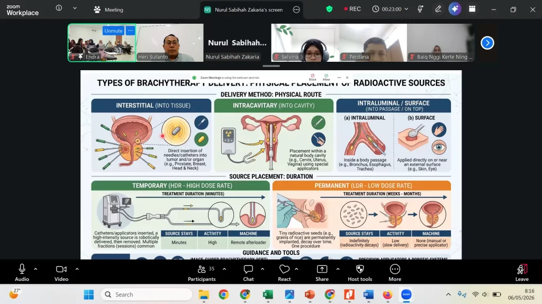Open the Participants list
The height and width of the screenshot is (304, 542).
click(x=202, y=273)
